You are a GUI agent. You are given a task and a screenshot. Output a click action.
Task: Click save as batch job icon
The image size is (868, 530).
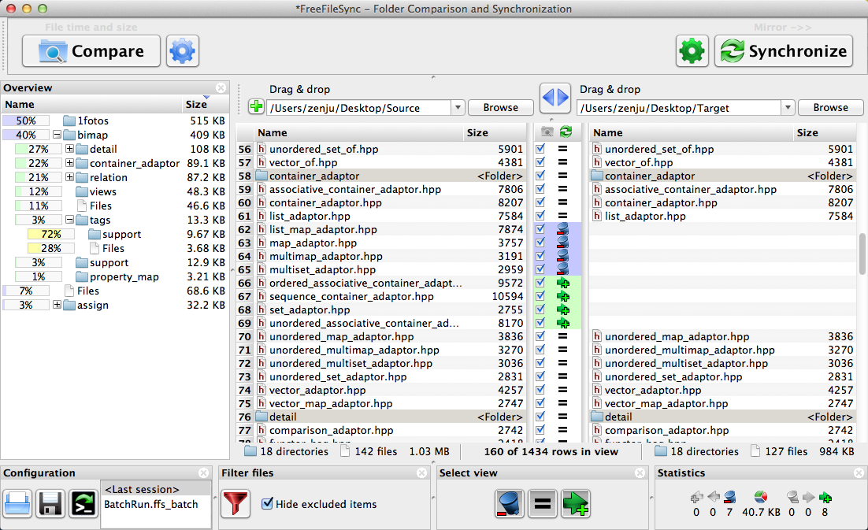(x=83, y=503)
